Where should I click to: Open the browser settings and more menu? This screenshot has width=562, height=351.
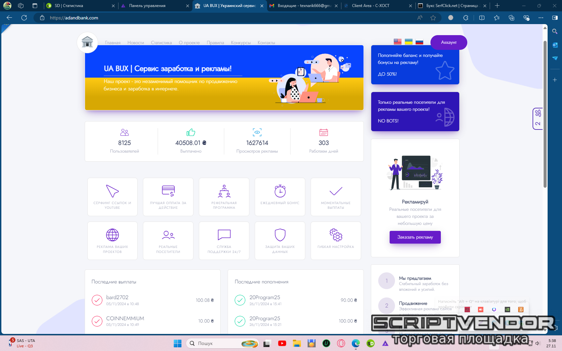[x=541, y=18]
